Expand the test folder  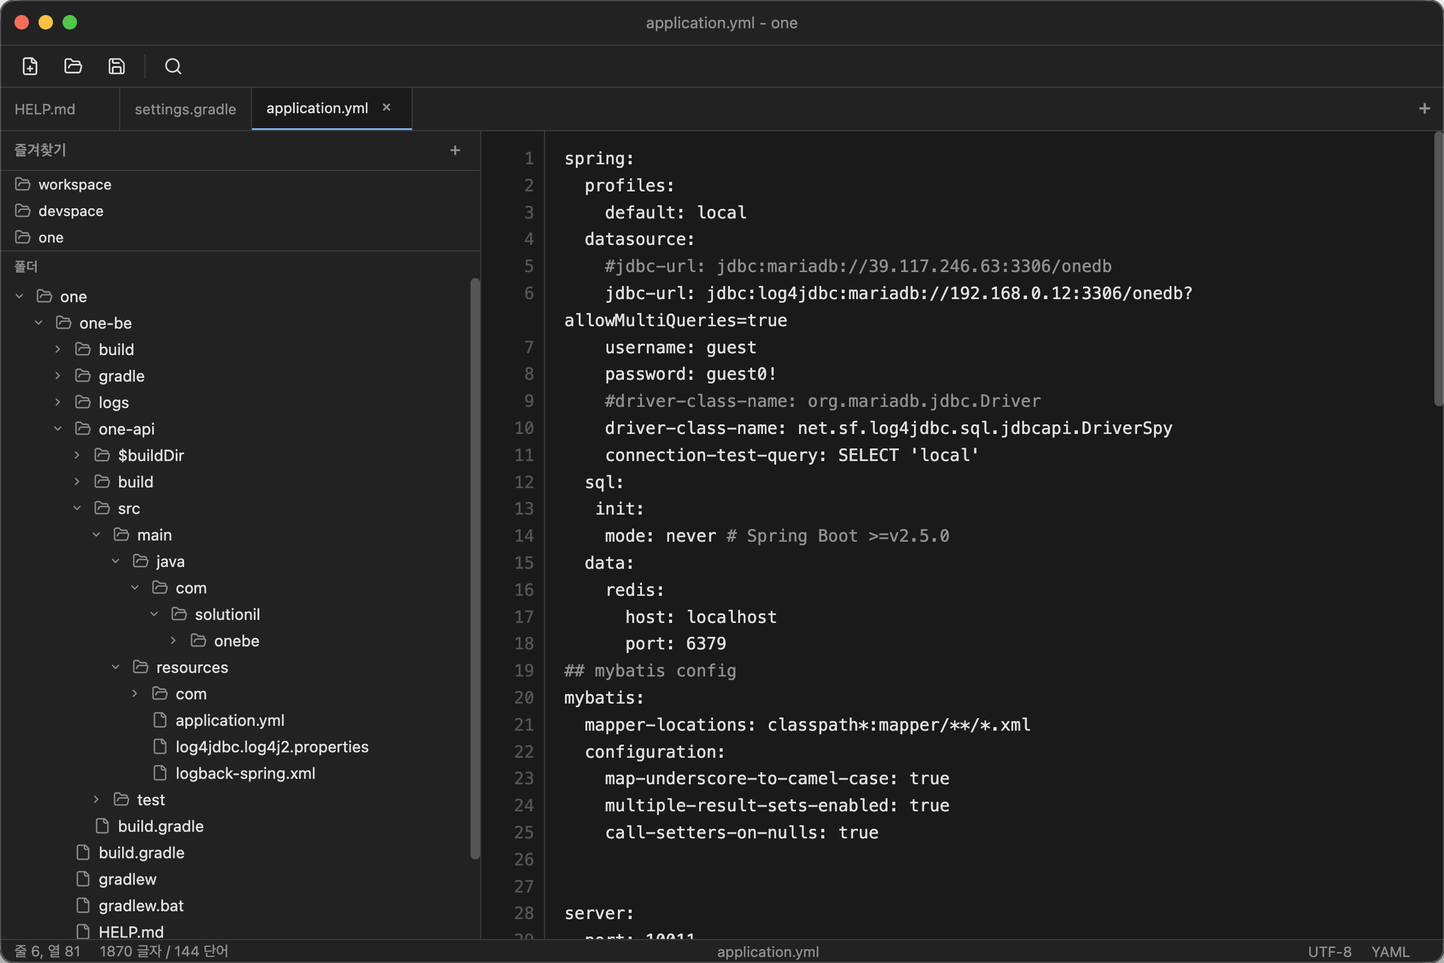(96, 799)
